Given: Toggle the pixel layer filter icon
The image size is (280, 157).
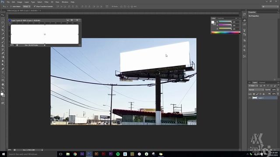Looking at the screenshot, I should pyautogui.click(x=261, y=86).
